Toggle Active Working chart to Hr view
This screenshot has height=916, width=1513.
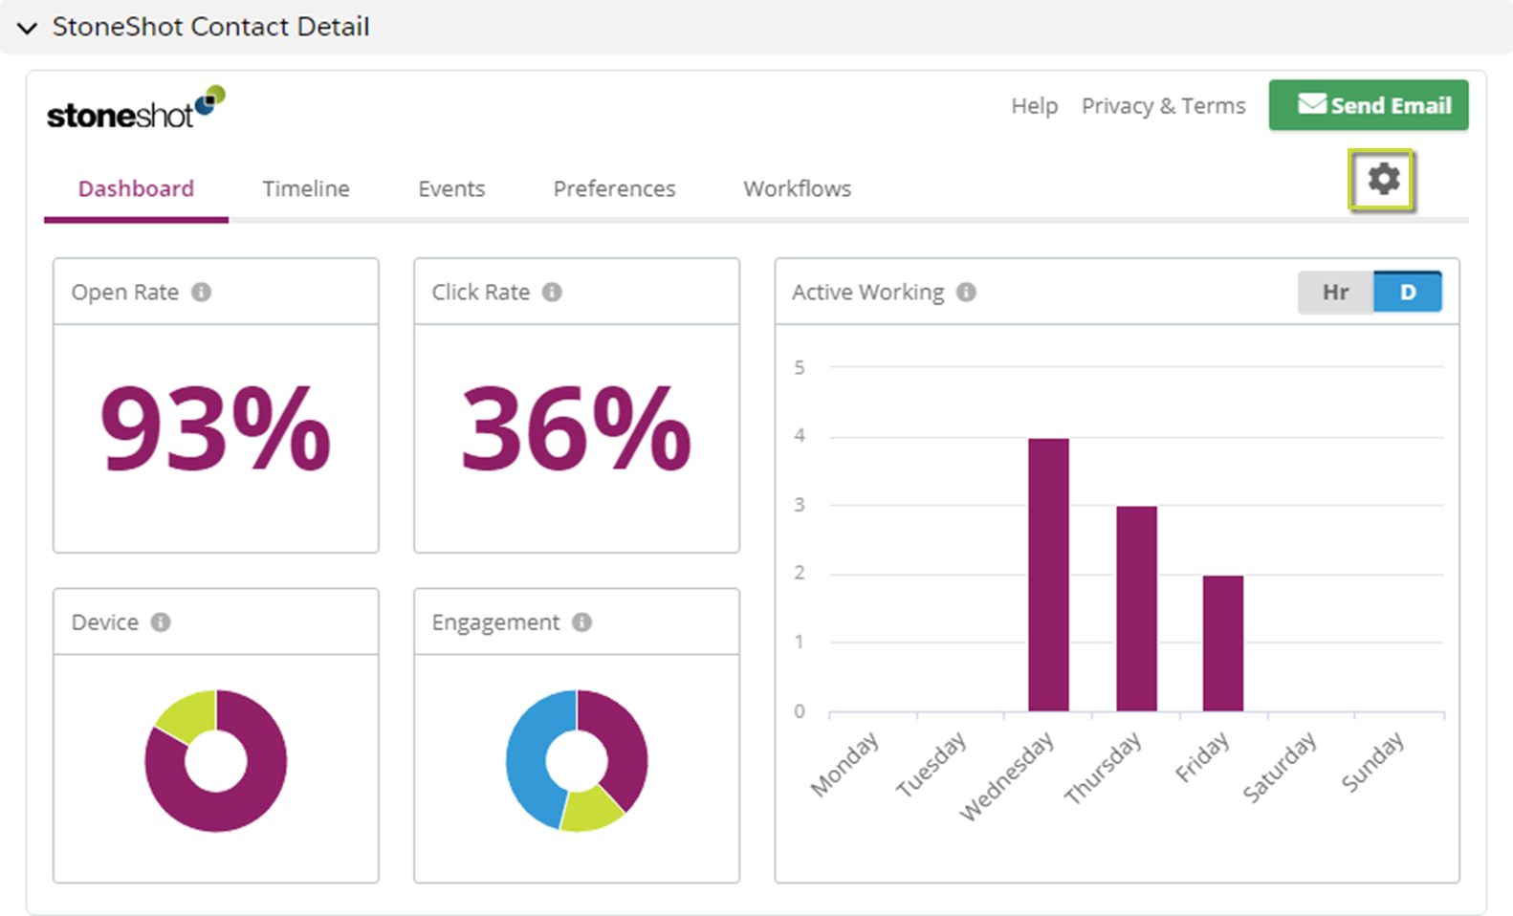pyautogui.click(x=1335, y=292)
